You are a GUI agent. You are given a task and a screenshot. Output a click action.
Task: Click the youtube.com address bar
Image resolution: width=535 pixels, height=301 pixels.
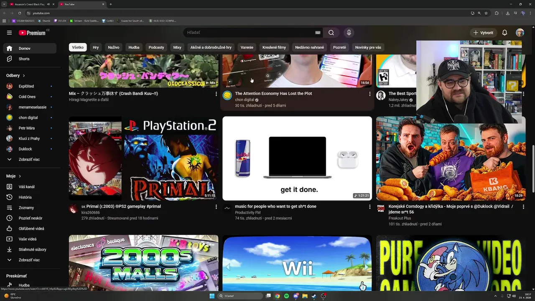tap(247, 13)
